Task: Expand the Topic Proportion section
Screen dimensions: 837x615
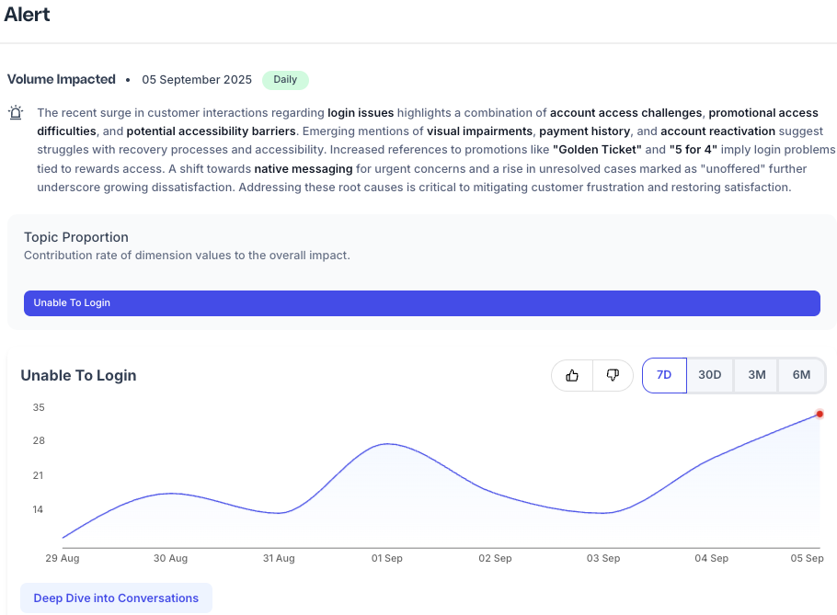Action: pos(75,237)
